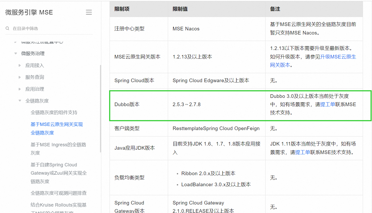This screenshot has width=372, height=213.
Task: Click 提工单 link in Dubbo row
Action: (327, 104)
